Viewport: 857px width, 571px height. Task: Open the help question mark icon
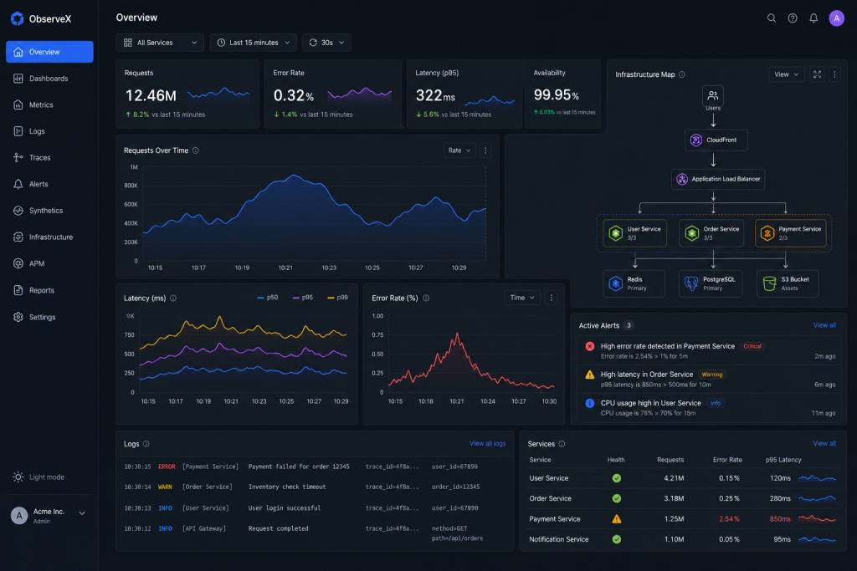click(x=792, y=18)
